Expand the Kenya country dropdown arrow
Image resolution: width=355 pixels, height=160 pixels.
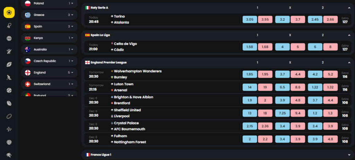(72, 38)
